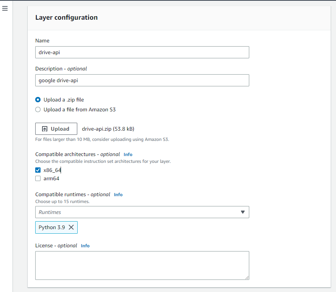336x292 pixels.
Task: Click Info beside Compatible runtimes
Action: 118,194
